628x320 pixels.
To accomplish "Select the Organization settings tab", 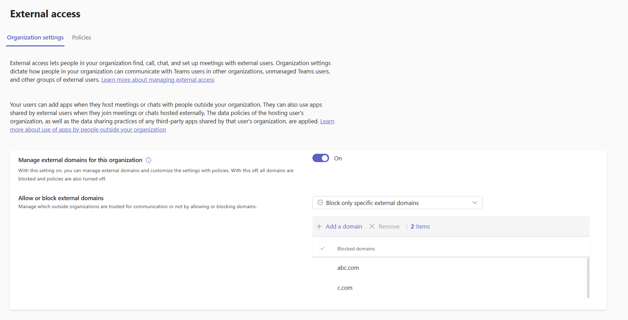I will pos(35,37).
